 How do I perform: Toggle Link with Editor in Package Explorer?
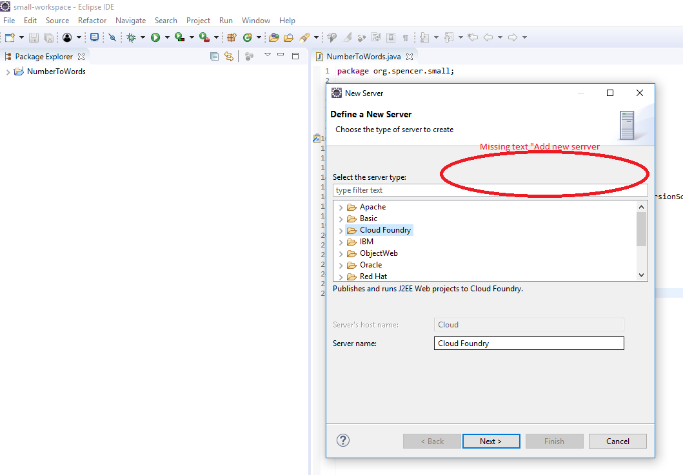(228, 56)
